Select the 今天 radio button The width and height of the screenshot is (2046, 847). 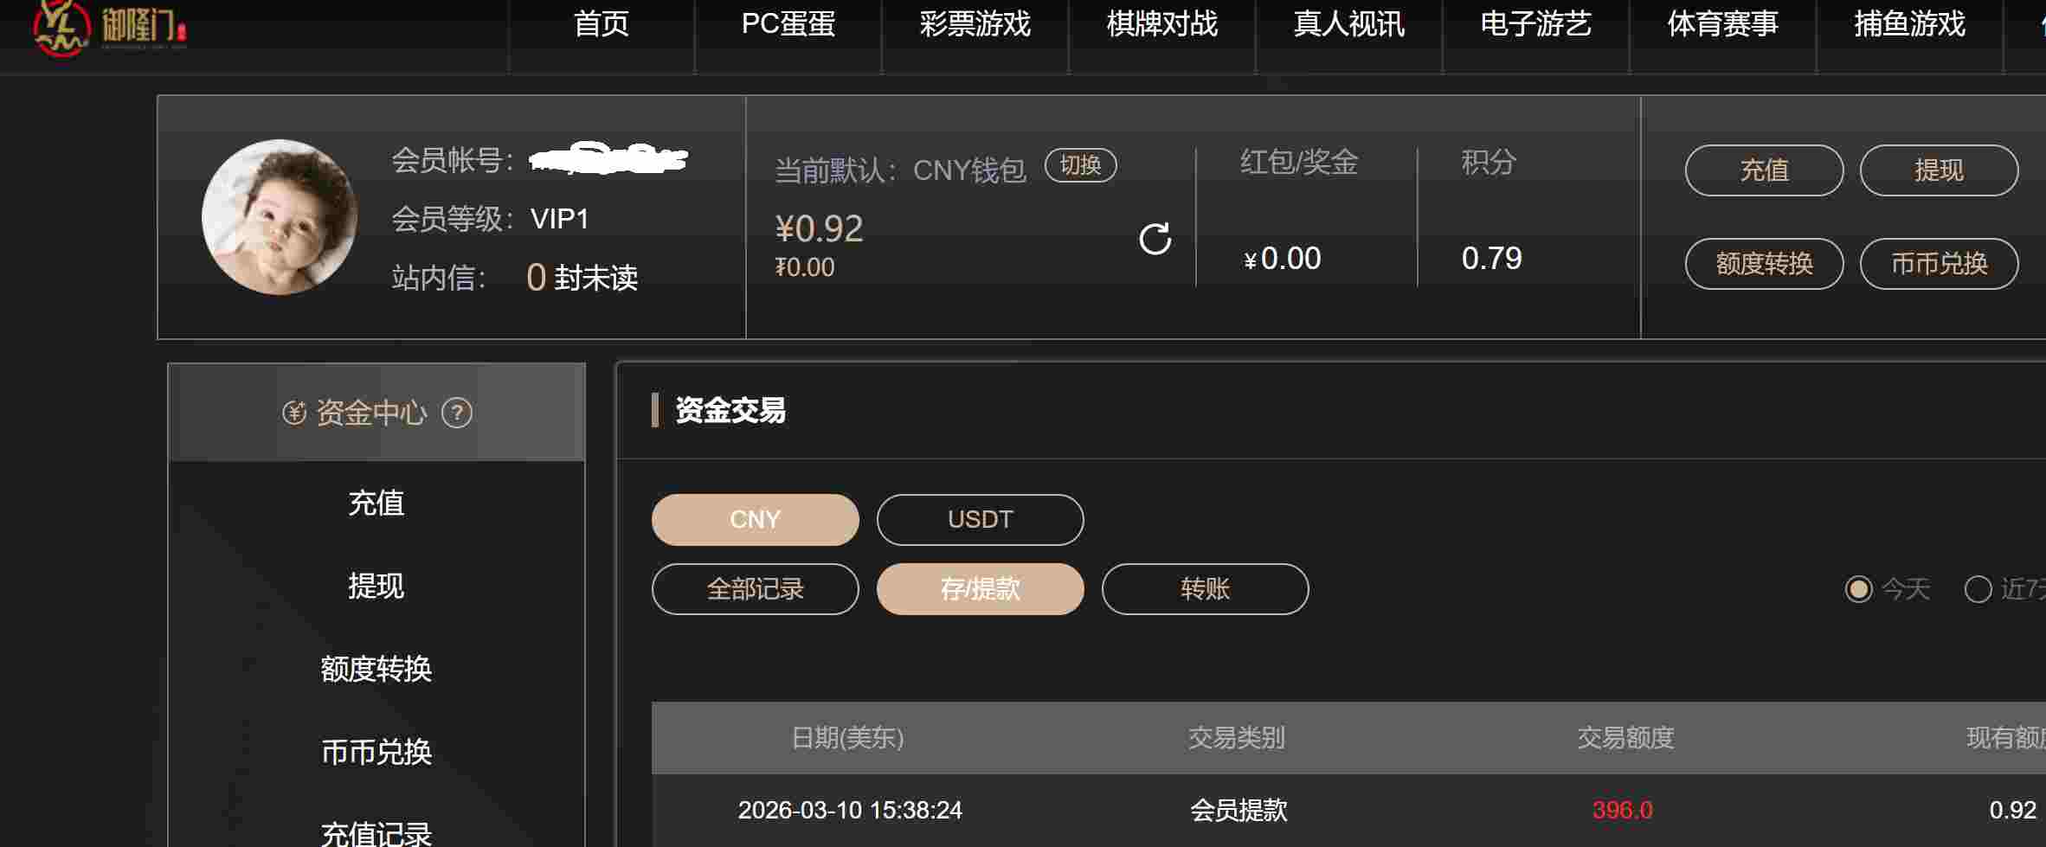[1858, 589]
